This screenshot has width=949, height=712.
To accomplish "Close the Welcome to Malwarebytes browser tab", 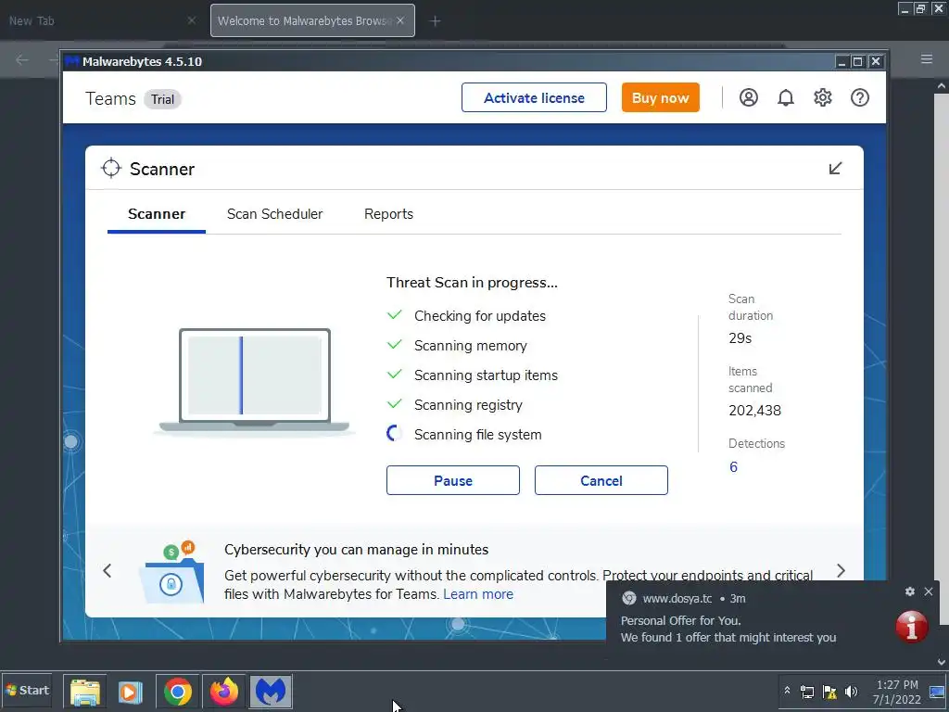I will point(400,20).
